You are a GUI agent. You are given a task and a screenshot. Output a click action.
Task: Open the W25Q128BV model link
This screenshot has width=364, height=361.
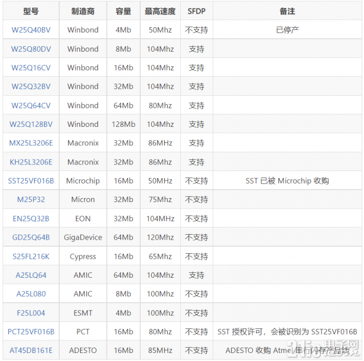click(x=31, y=124)
